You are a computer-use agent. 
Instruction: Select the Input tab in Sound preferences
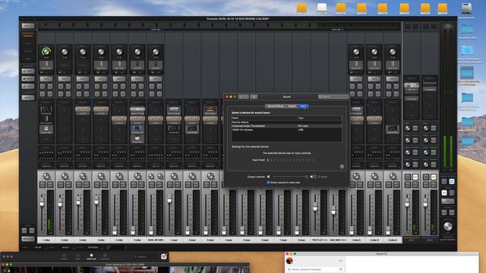pyautogui.click(x=303, y=106)
